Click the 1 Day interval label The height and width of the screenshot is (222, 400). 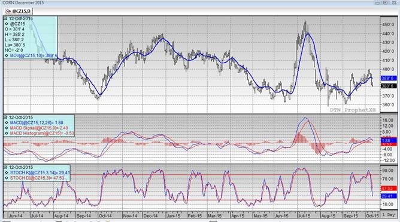pyautogui.click(x=388, y=215)
